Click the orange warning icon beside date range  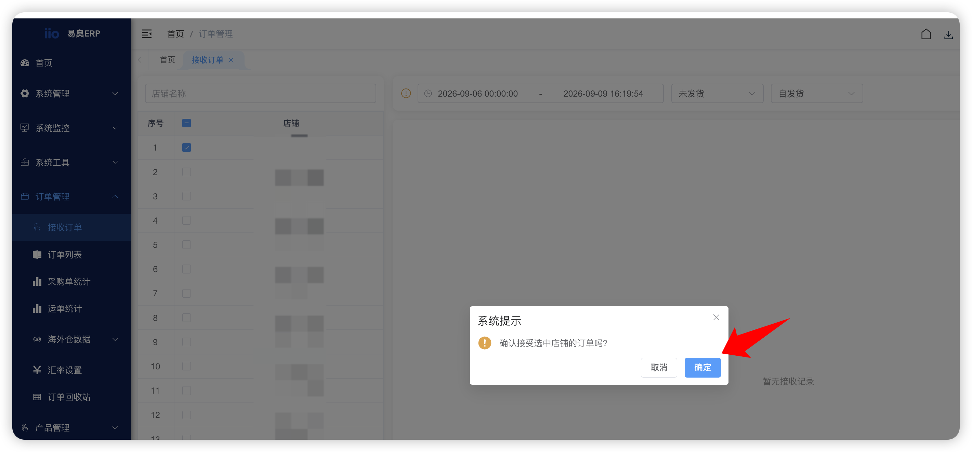[x=406, y=94]
